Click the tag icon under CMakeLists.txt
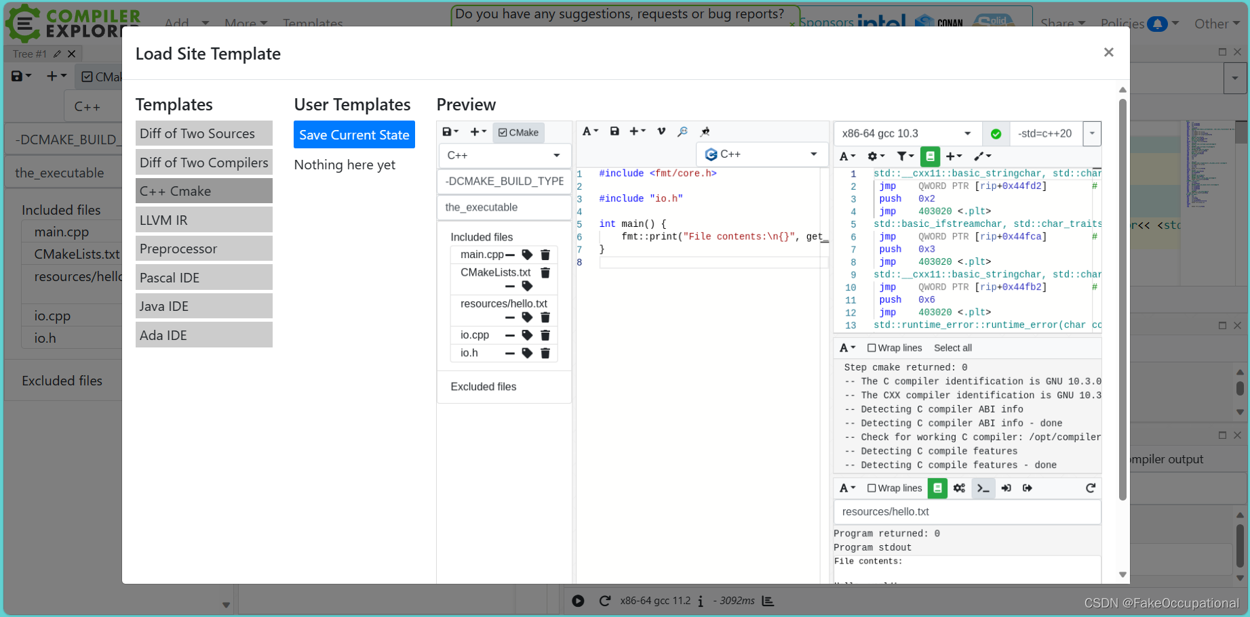 (527, 286)
